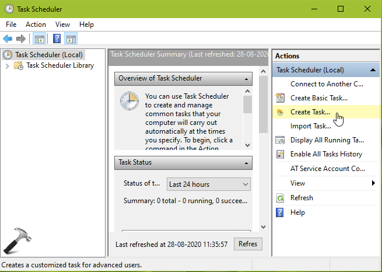Viewport: 382px width, 272px height.
Task: Expand the Task Scheduler Library tree node
Action: click(8, 66)
